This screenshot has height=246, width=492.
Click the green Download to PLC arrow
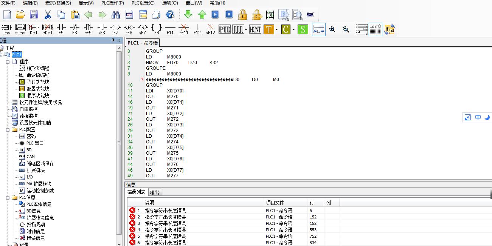188,15
